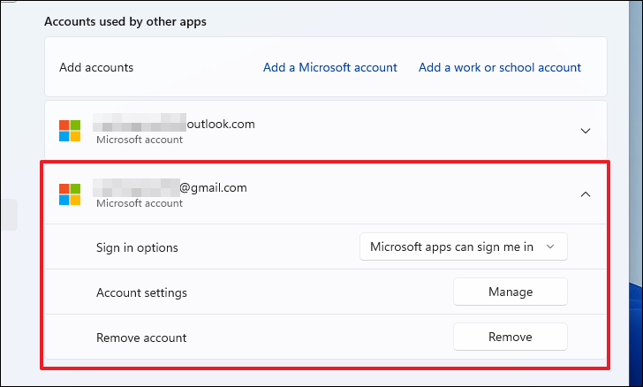Click the 'Remove account' label
The height and width of the screenshot is (387, 643).
pyautogui.click(x=141, y=338)
